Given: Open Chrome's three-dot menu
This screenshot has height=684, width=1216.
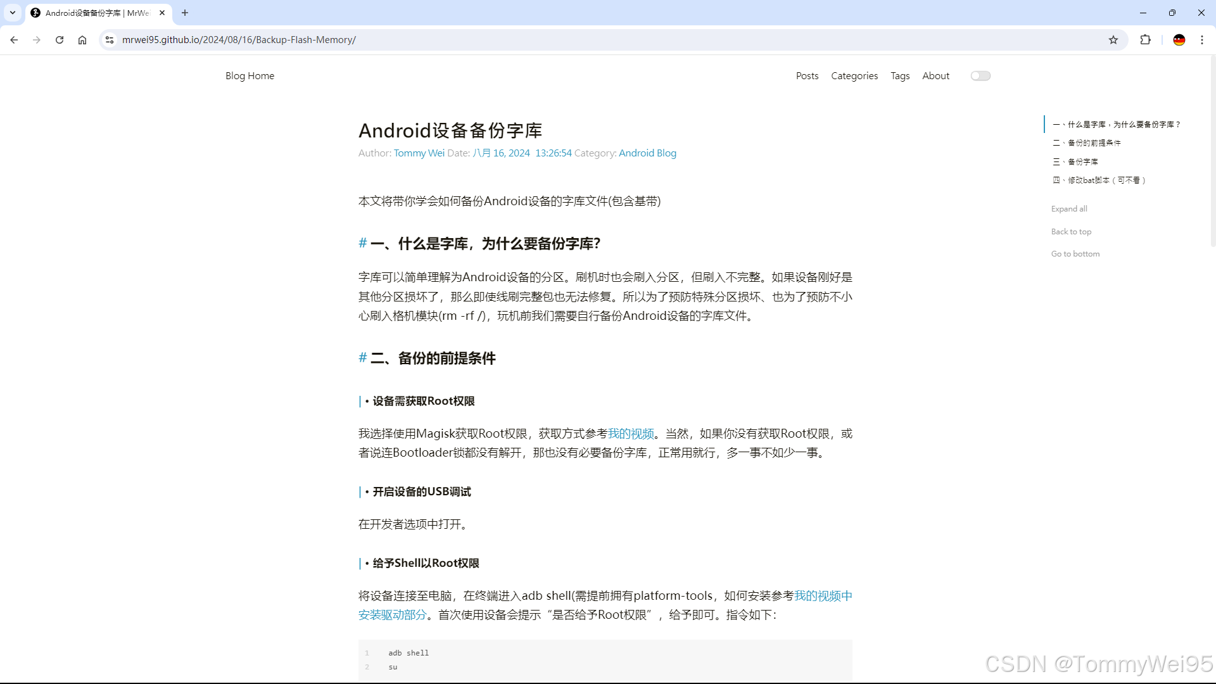Looking at the screenshot, I should (x=1202, y=40).
